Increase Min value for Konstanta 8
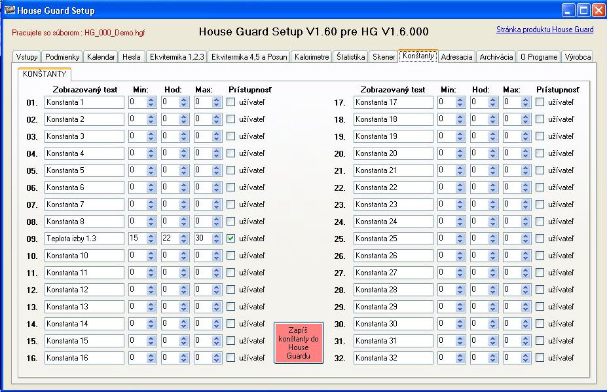Screen dimensions: 607x392 [x=151, y=219]
